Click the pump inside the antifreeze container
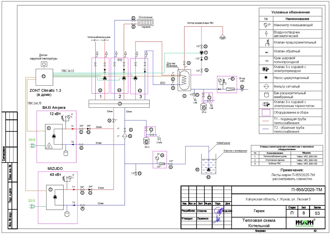331x234 pixels. coord(208,170)
